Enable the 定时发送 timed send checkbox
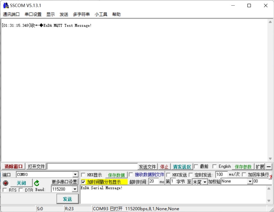274x212 pixels. tap(191, 175)
